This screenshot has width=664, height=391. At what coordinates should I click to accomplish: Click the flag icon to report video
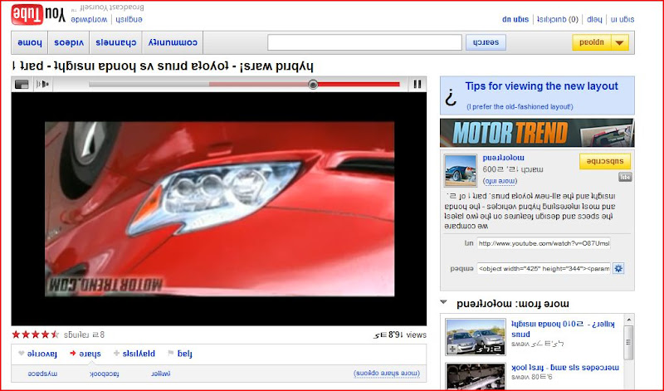(171, 354)
